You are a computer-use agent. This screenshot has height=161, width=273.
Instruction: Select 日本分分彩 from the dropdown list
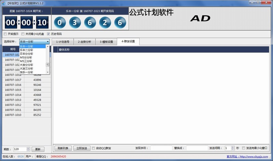(x=27, y=53)
